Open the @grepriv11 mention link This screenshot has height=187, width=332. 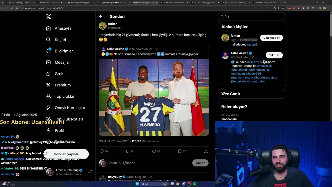253,45
